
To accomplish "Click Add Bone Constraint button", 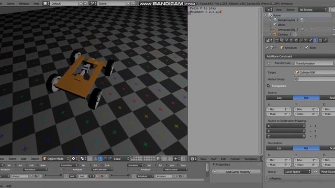I will [x=300, y=56].
